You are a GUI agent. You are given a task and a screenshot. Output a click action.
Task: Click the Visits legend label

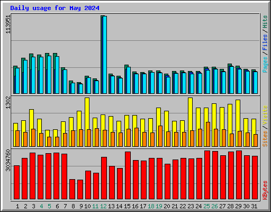pos(265,116)
